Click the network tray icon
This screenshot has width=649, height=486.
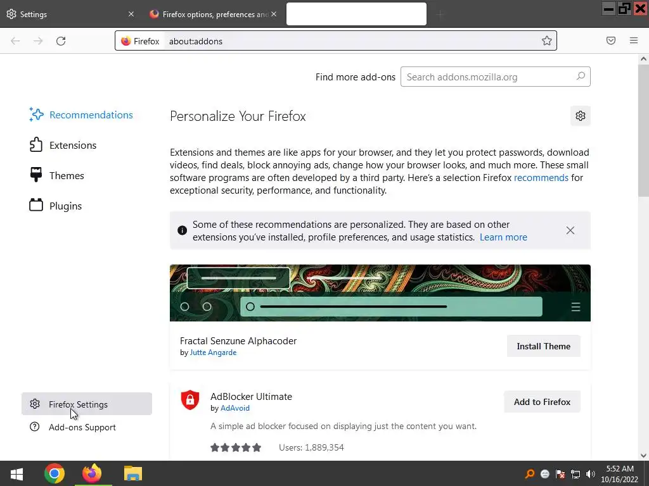coord(575,474)
